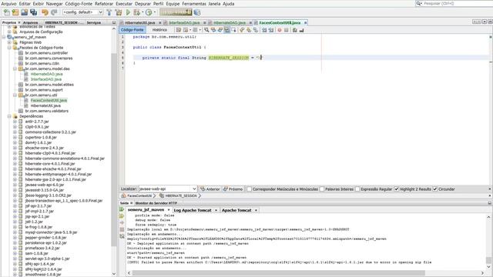Collapse the Dependências node

coord(9,116)
